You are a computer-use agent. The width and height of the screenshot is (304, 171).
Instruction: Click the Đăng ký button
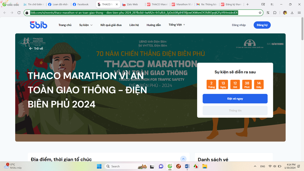tap(262, 25)
